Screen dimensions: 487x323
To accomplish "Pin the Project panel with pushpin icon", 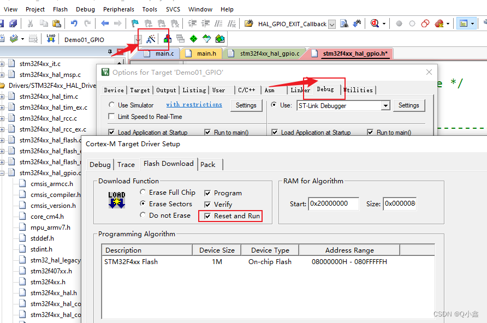I will point(110,52).
